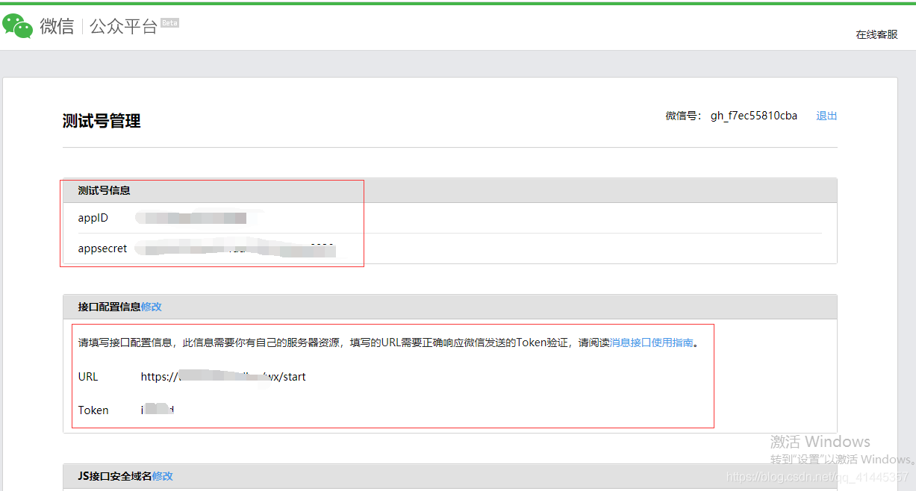Click the appsecret label
This screenshot has height=491, width=916.
point(103,248)
